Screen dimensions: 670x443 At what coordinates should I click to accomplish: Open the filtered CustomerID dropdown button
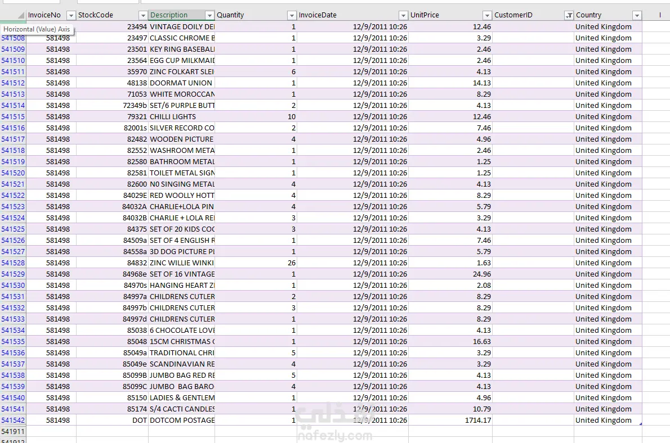(569, 15)
